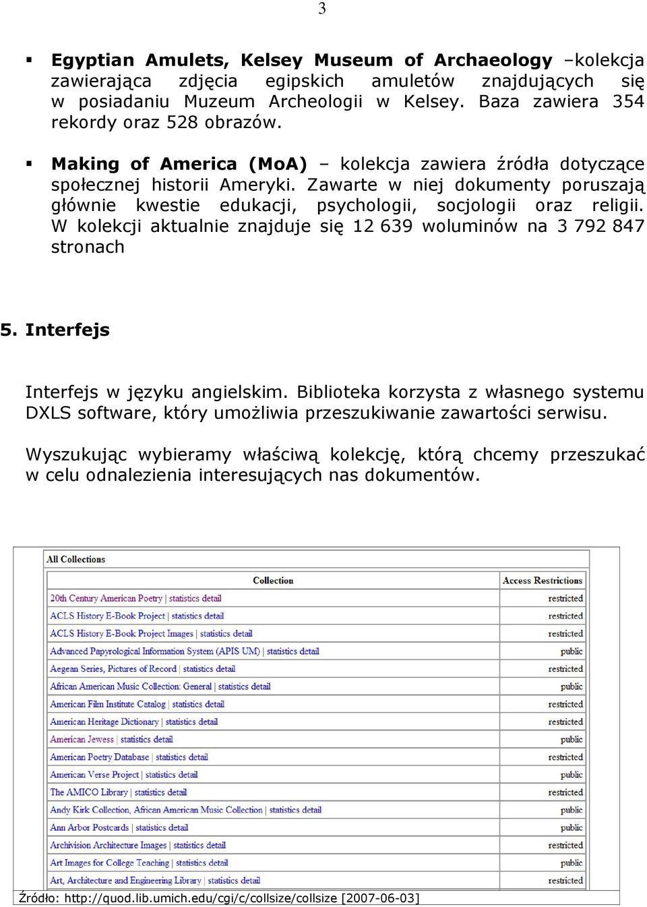View statistics for American Jewess
The image size is (647, 907).
(135, 739)
